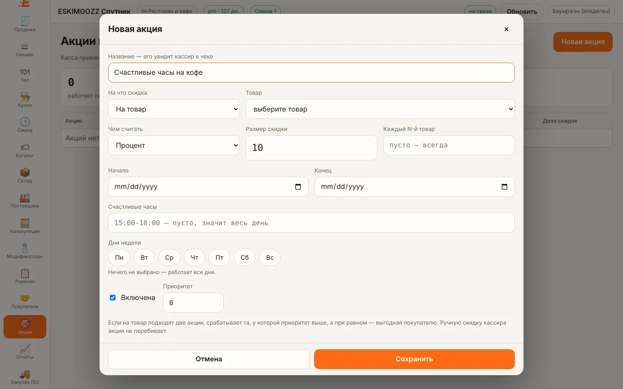
Task: Open the Продажа sidebar icon
Action: click(25, 21)
